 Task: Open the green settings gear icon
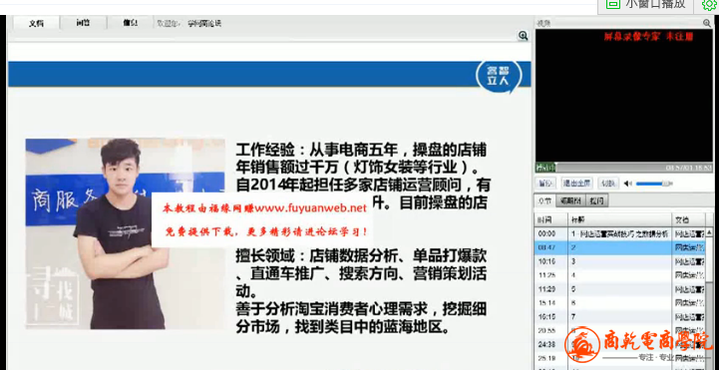[708, 5]
